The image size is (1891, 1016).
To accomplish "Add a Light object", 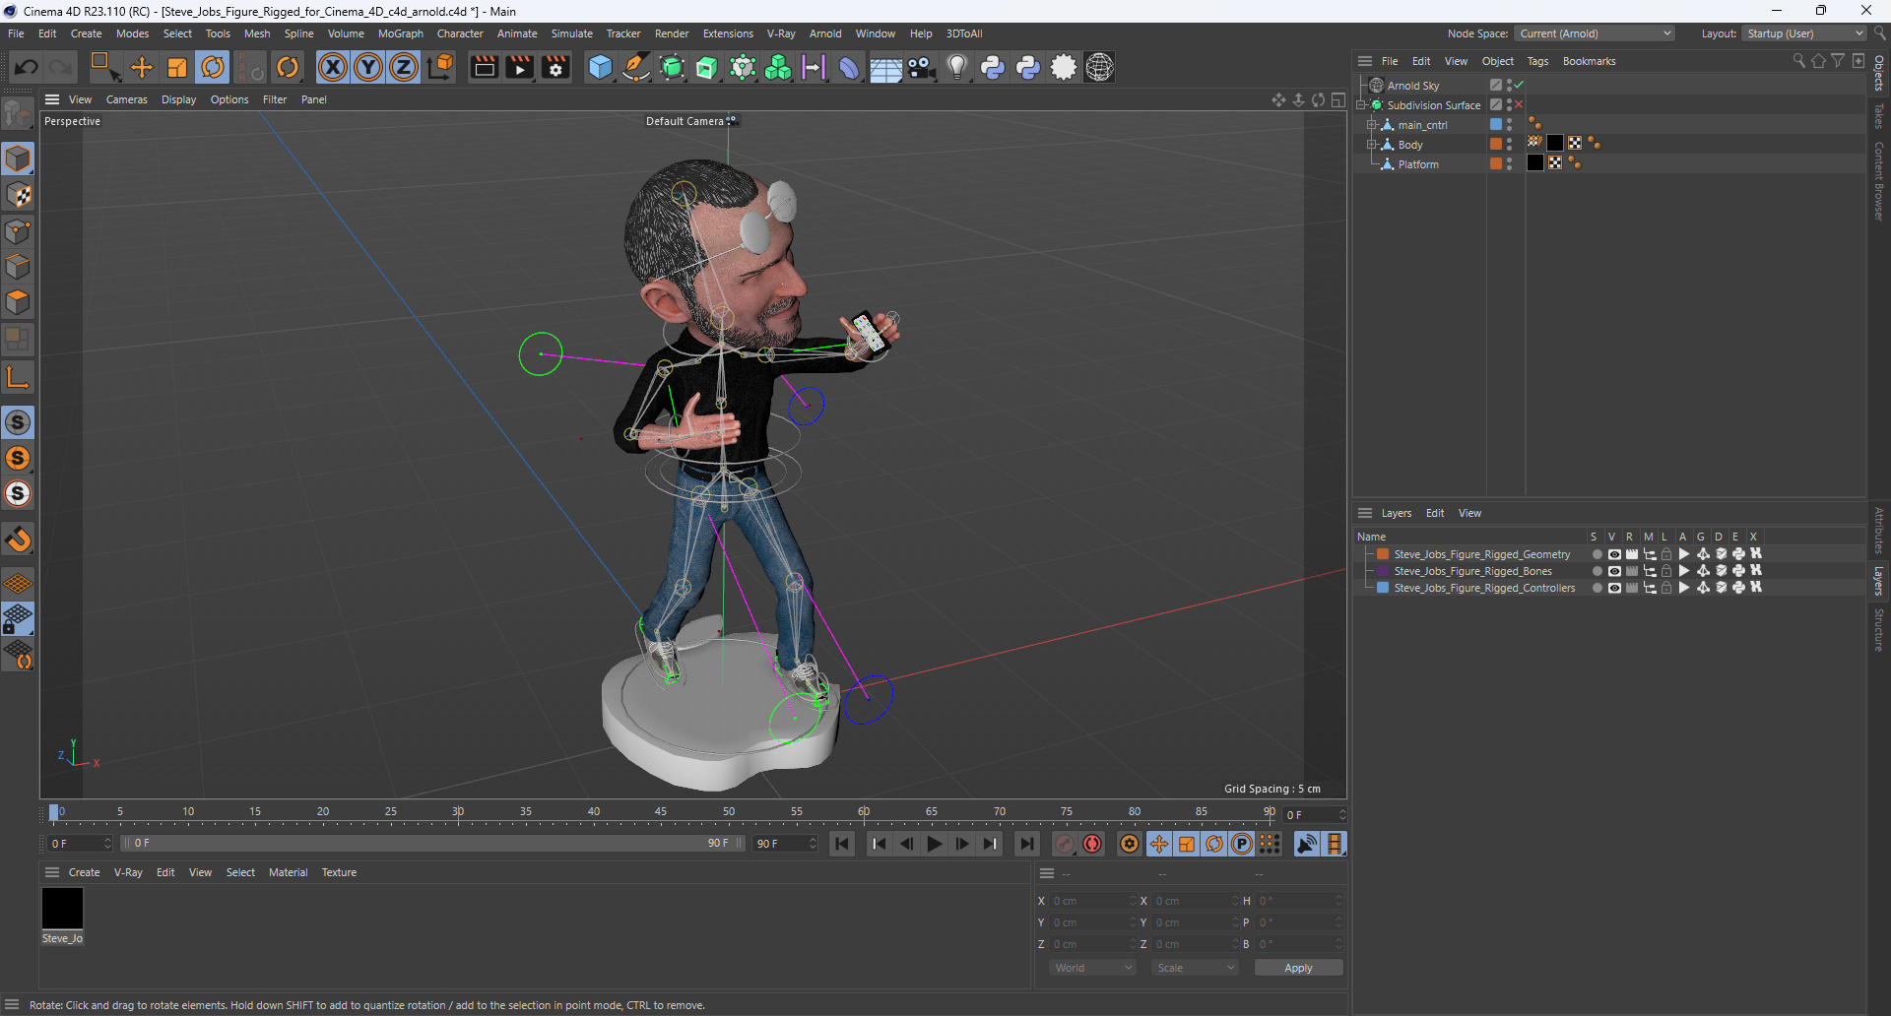I will tap(957, 67).
